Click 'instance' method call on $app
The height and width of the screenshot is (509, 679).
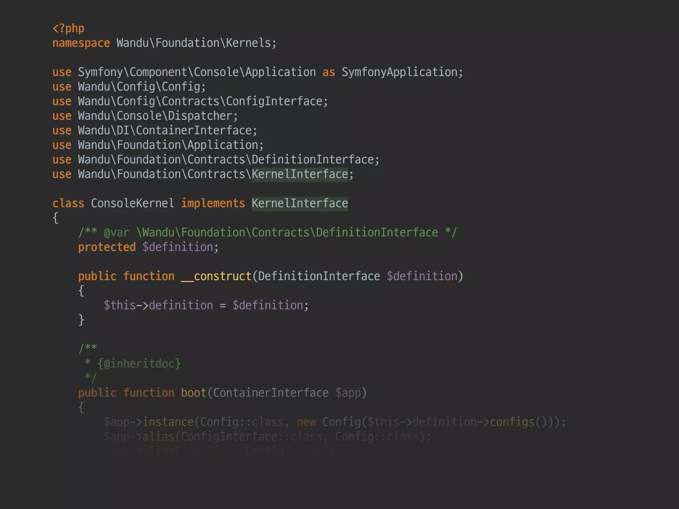click(168, 422)
